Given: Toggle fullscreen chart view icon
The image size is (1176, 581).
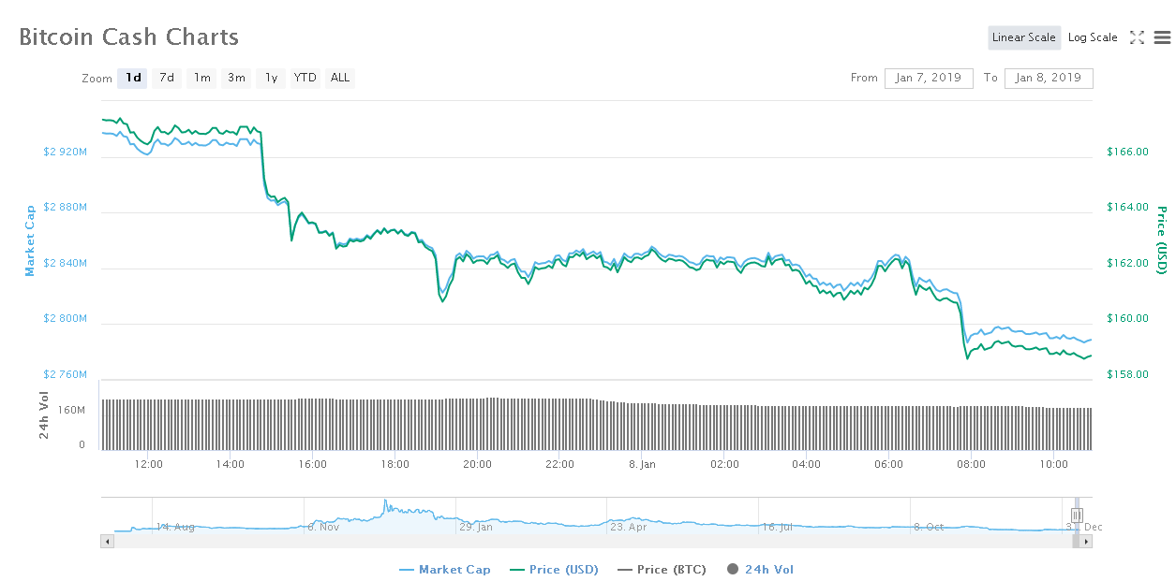Looking at the screenshot, I should coord(1137,37).
